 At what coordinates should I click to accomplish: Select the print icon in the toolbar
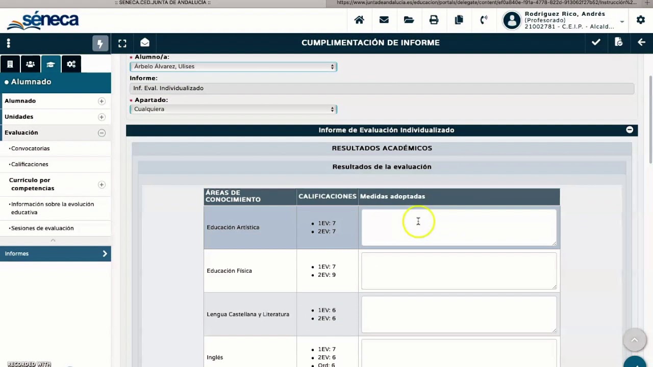[x=434, y=19]
